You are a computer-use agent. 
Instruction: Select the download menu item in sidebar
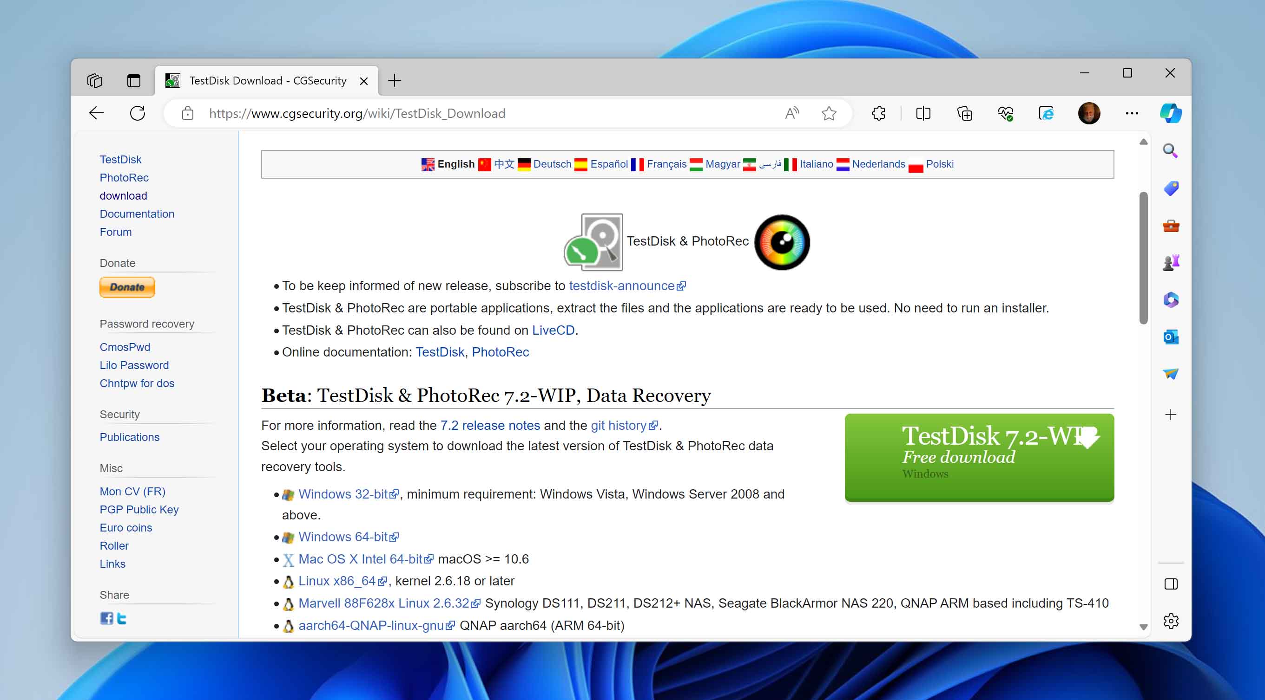(x=123, y=195)
